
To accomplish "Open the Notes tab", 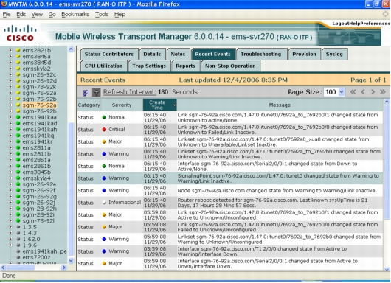I will [178, 54].
